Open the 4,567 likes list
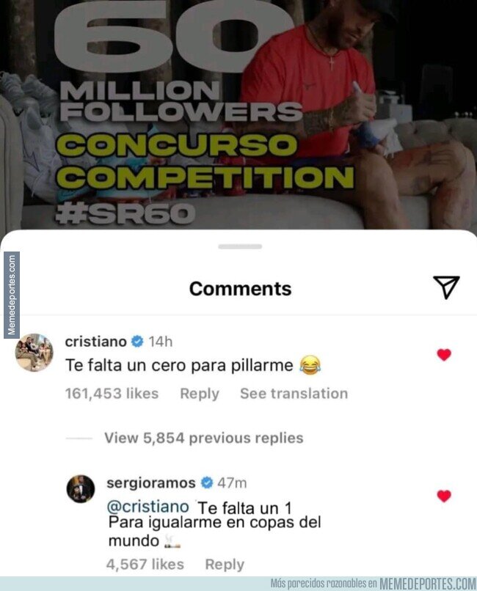This screenshot has width=477, height=591. click(x=145, y=565)
